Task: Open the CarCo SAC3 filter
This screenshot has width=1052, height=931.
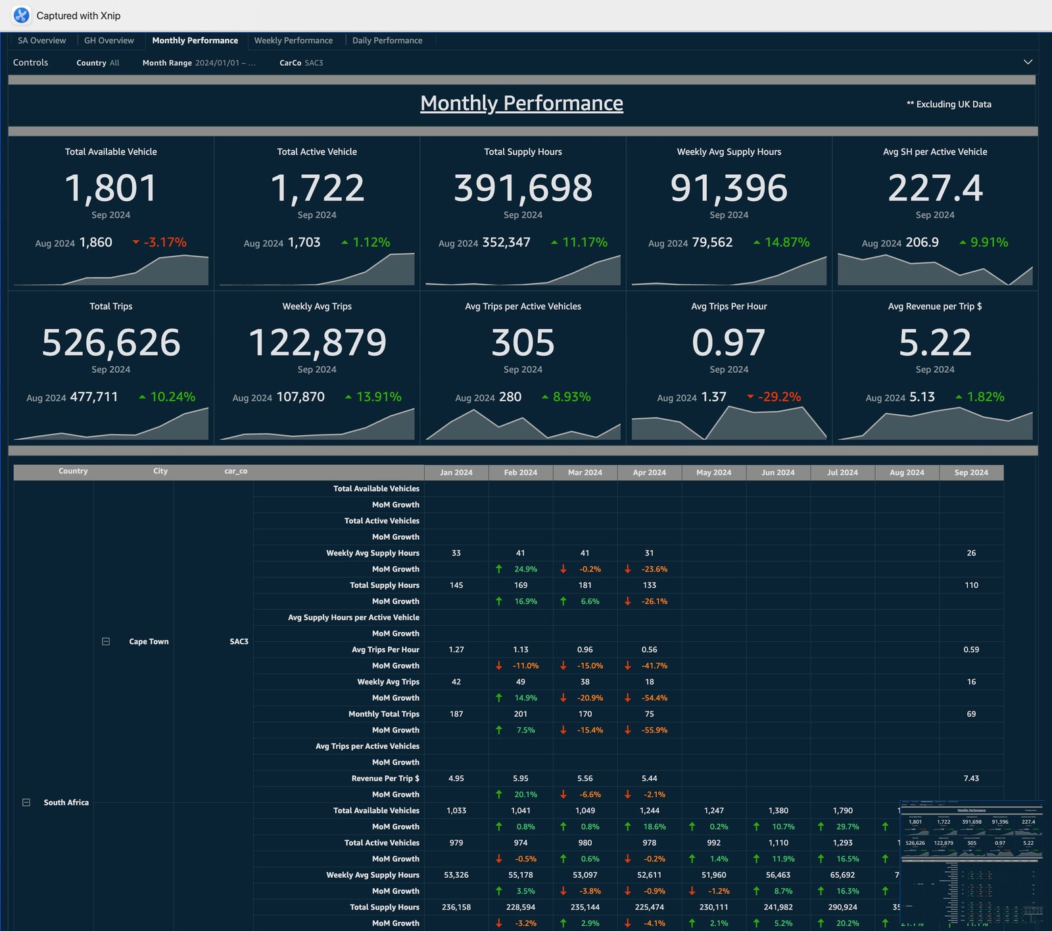Action: 301,62
